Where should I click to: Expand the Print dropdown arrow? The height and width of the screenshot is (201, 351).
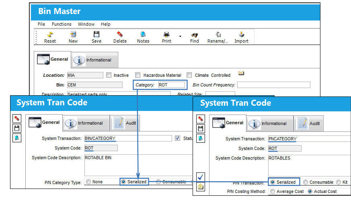[180, 36]
